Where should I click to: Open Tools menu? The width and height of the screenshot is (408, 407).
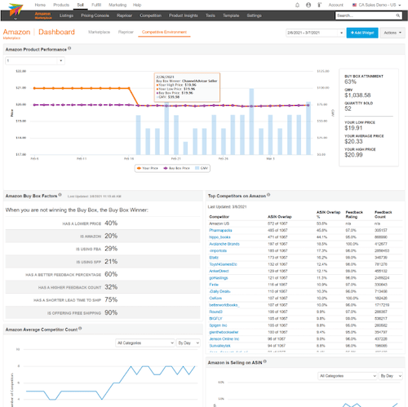pyautogui.click(x=211, y=15)
